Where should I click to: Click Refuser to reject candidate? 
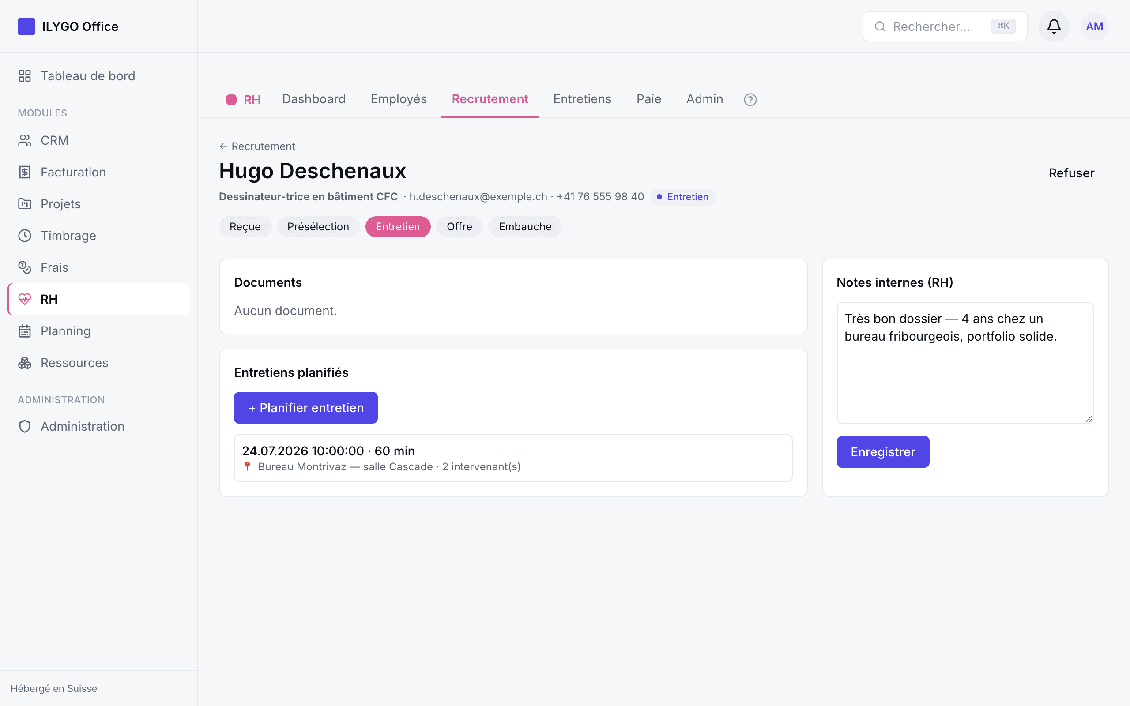[x=1071, y=173]
